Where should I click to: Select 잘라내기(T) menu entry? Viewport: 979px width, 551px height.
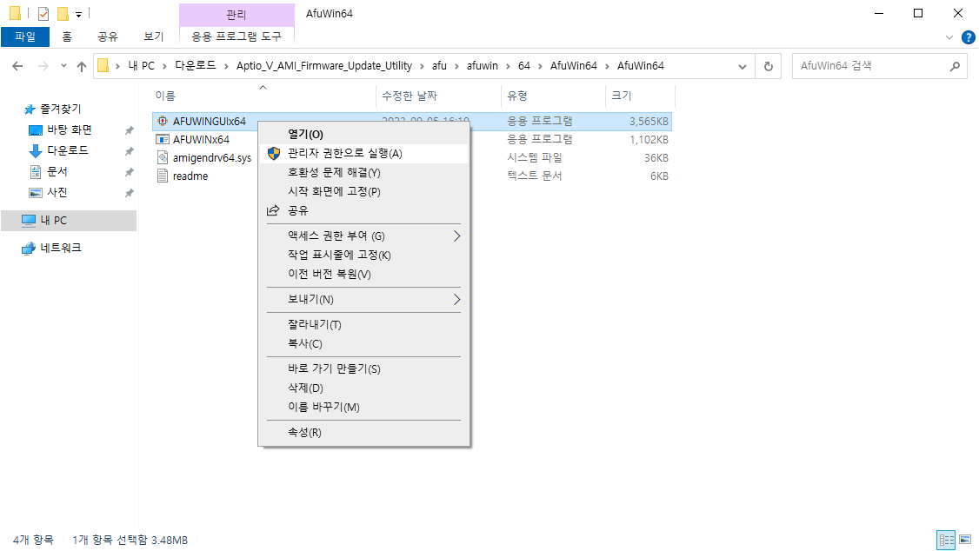(364, 324)
